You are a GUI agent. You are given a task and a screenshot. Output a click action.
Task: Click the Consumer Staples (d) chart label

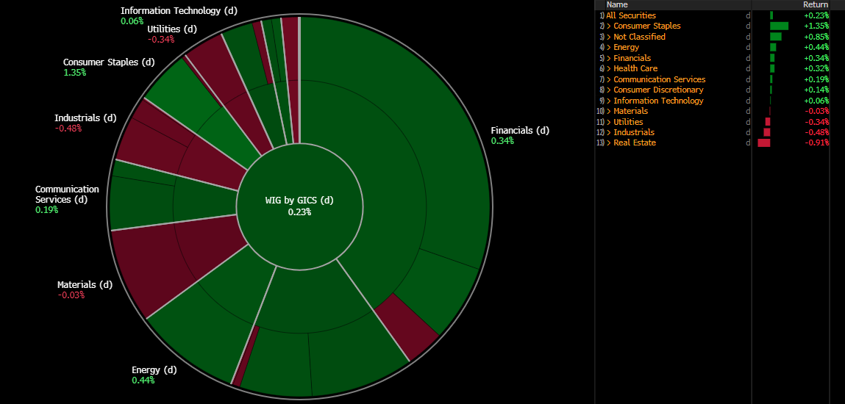pos(109,62)
